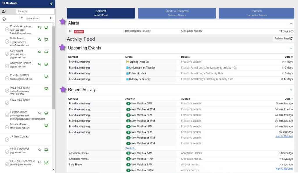Open Sally Brown's MySite monitor icon

point(46,39)
